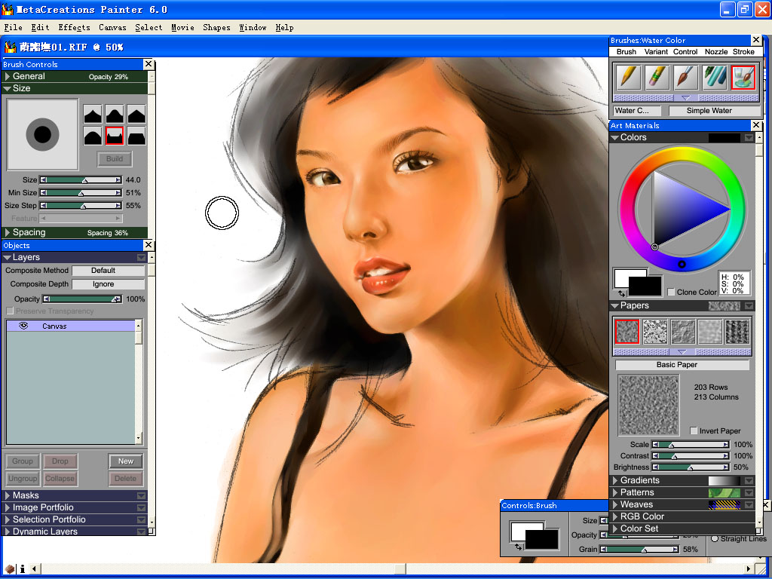
Task: Expand the General section in Brush Controls
Action: click(8, 76)
